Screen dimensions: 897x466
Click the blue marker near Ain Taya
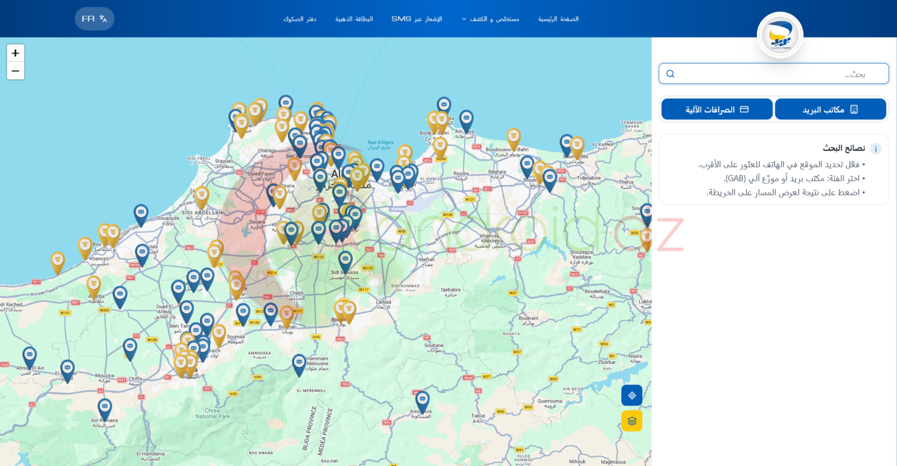coord(466,120)
